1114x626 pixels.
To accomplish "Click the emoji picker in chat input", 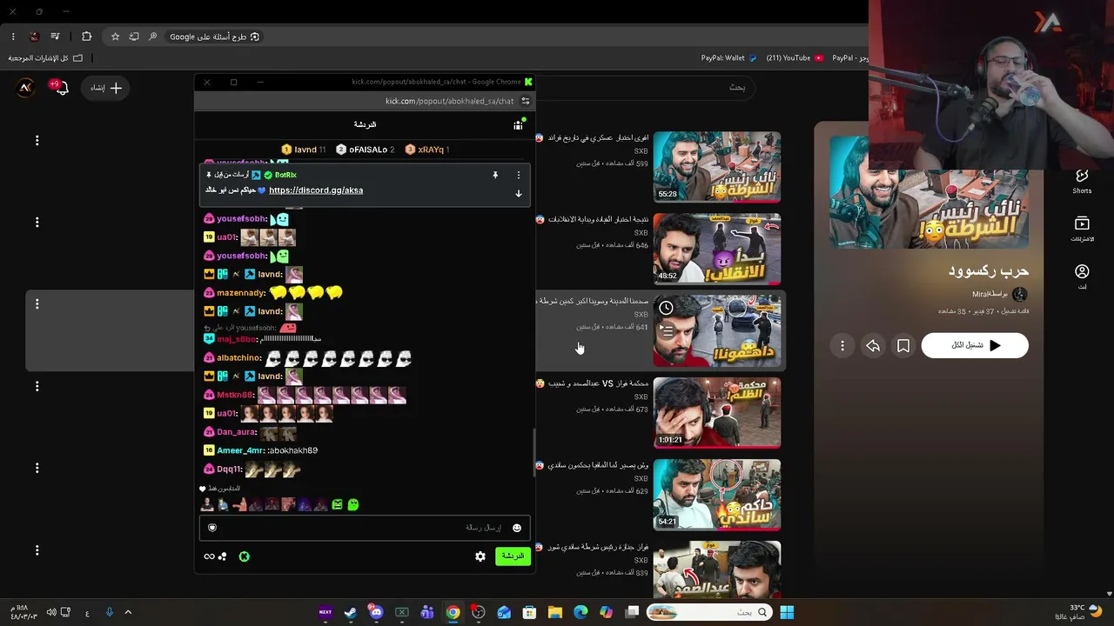I will click(x=517, y=528).
